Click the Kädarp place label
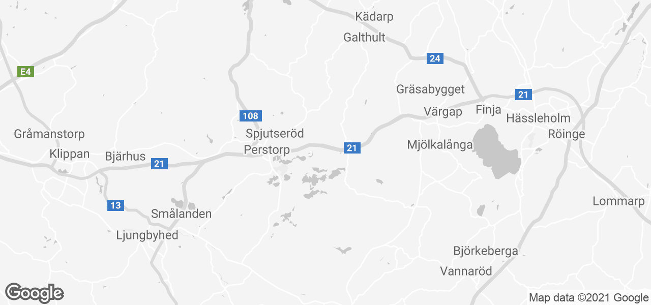The image size is (651, 305). (x=374, y=17)
